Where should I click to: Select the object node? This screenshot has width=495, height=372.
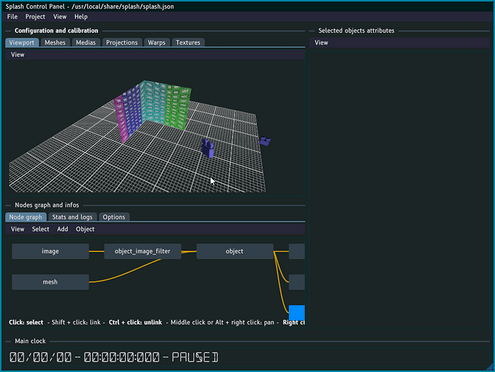pos(234,251)
